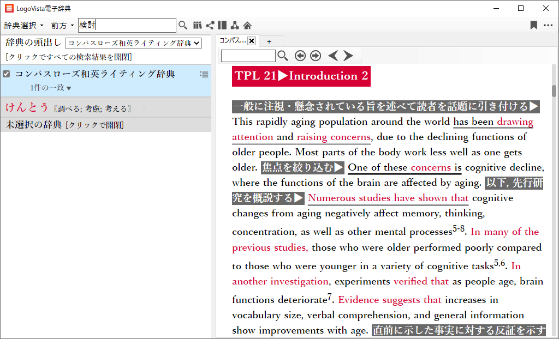
Task: Expand the 1件の一致 results list
Action: (x=51, y=88)
